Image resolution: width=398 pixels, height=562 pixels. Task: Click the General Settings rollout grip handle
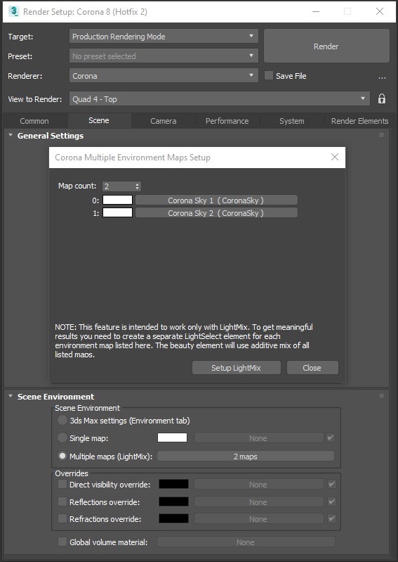(x=381, y=135)
